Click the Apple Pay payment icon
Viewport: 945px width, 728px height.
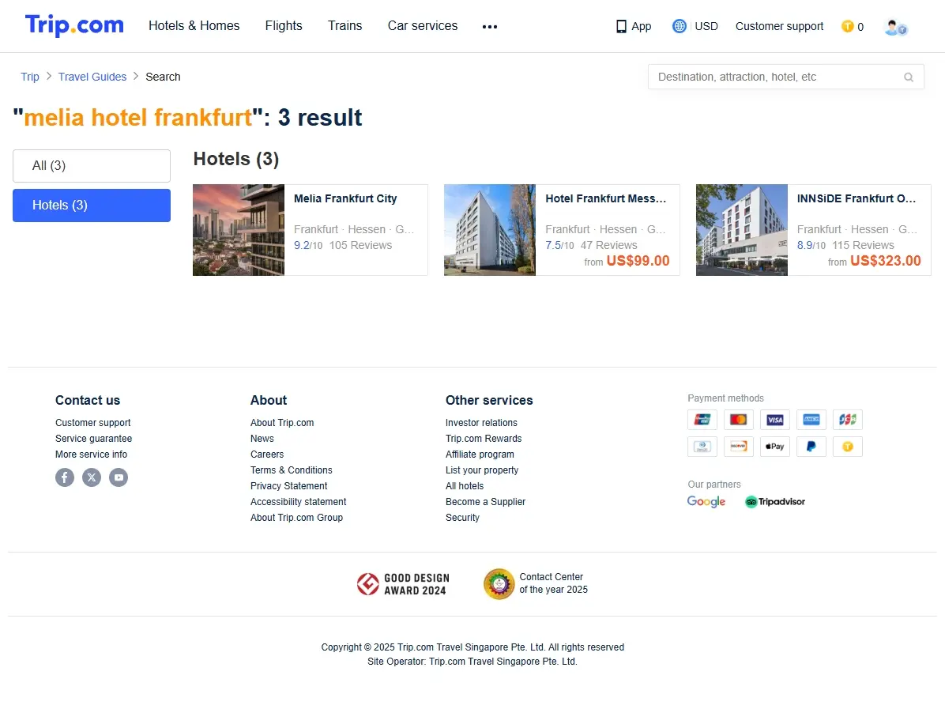point(775,447)
